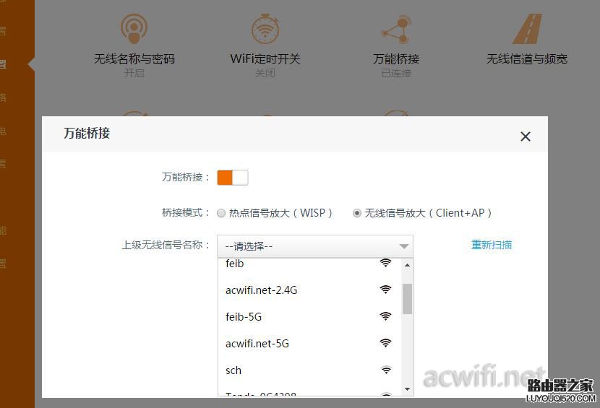This screenshot has width=600, height=408.
Task: Click the signal icon beside acwifi.net-5G
Action: click(386, 343)
